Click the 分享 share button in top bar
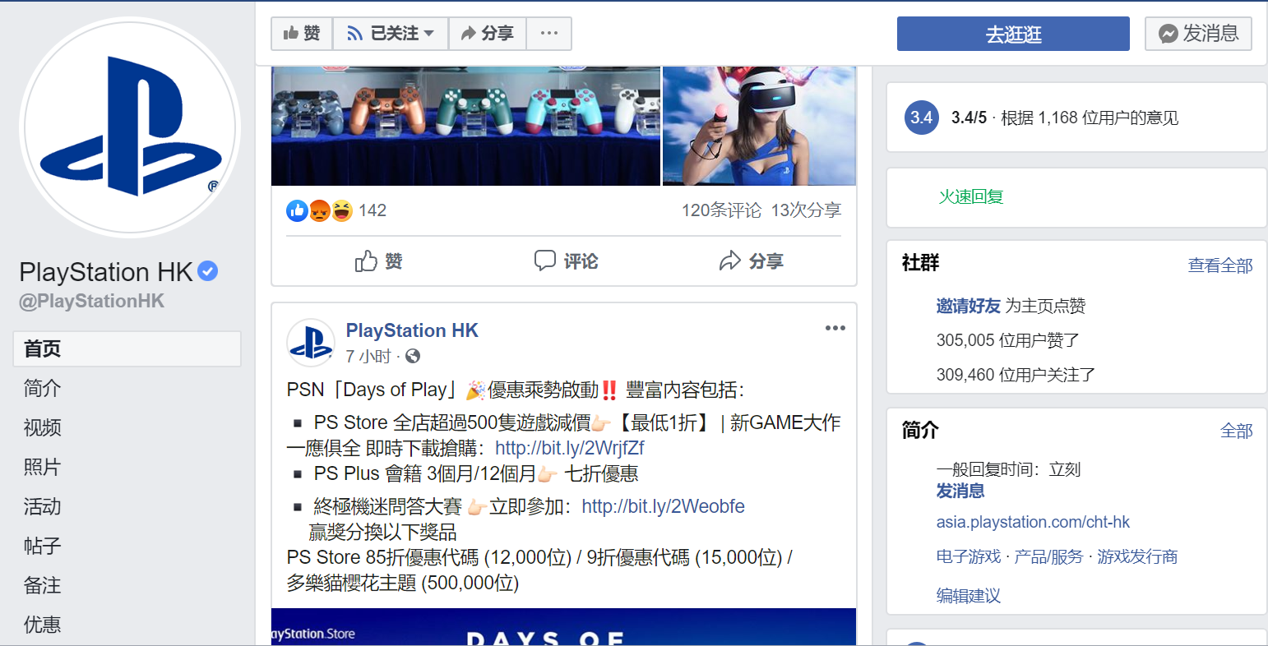 [x=487, y=34]
